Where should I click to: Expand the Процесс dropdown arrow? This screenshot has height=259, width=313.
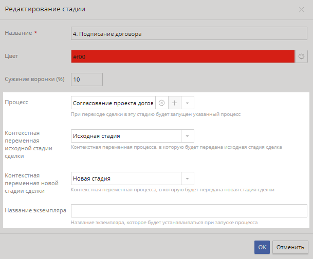point(188,103)
